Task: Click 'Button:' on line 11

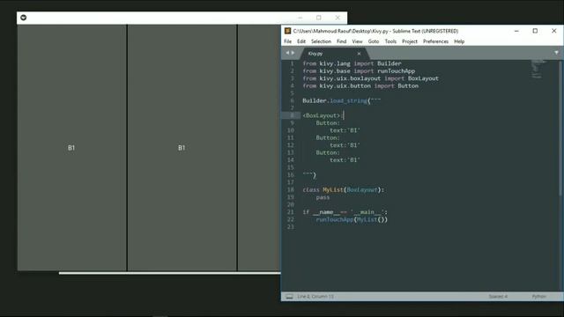Action: pos(328,137)
